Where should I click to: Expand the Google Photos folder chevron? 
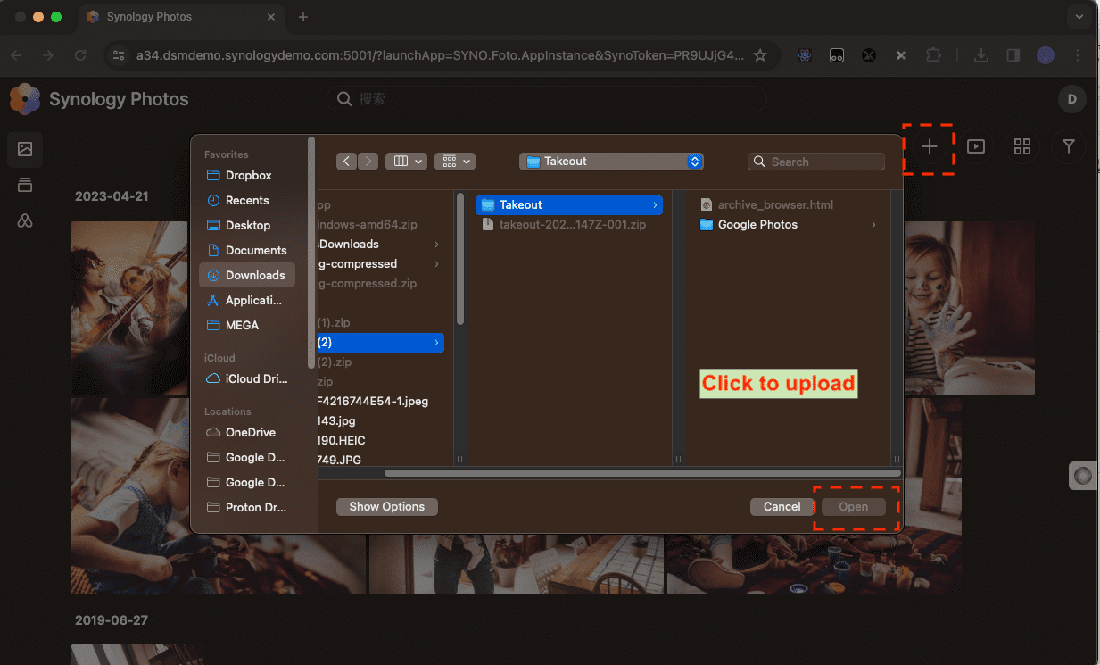pos(873,225)
